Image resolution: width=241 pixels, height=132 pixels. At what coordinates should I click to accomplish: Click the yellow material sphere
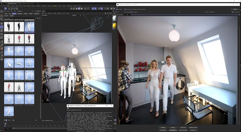coord(115,25)
